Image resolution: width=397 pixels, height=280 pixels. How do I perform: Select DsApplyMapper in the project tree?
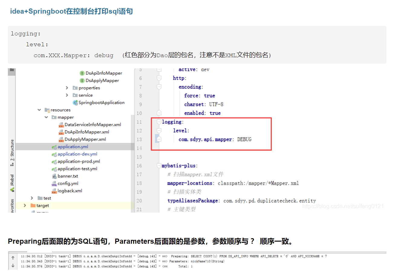[x=102, y=80]
